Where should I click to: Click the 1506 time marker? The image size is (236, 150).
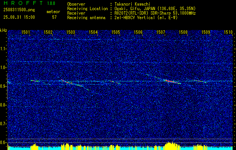pos(138,32)
